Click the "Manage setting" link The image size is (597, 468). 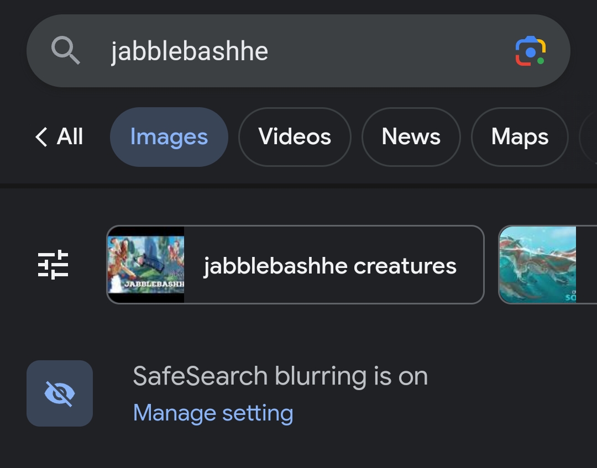(213, 413)
